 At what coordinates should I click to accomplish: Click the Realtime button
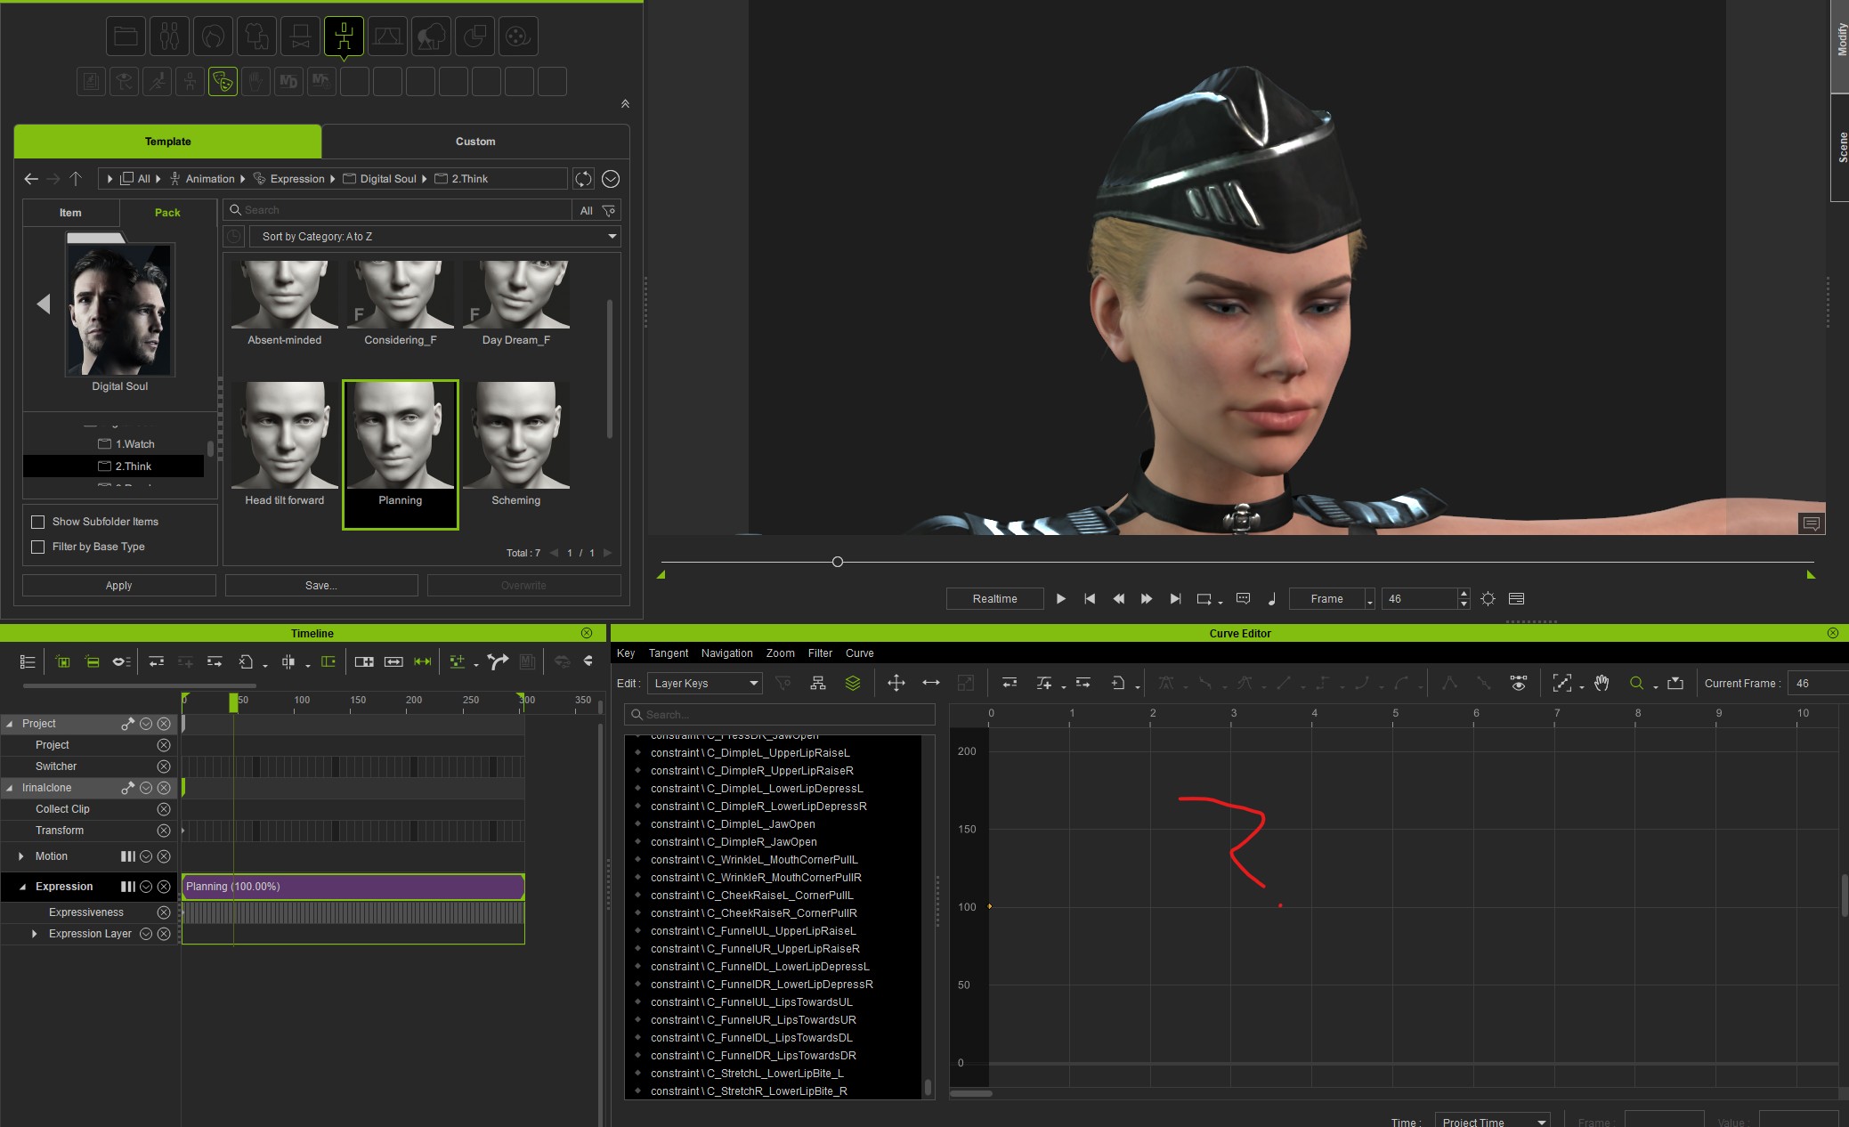point(994,599)
